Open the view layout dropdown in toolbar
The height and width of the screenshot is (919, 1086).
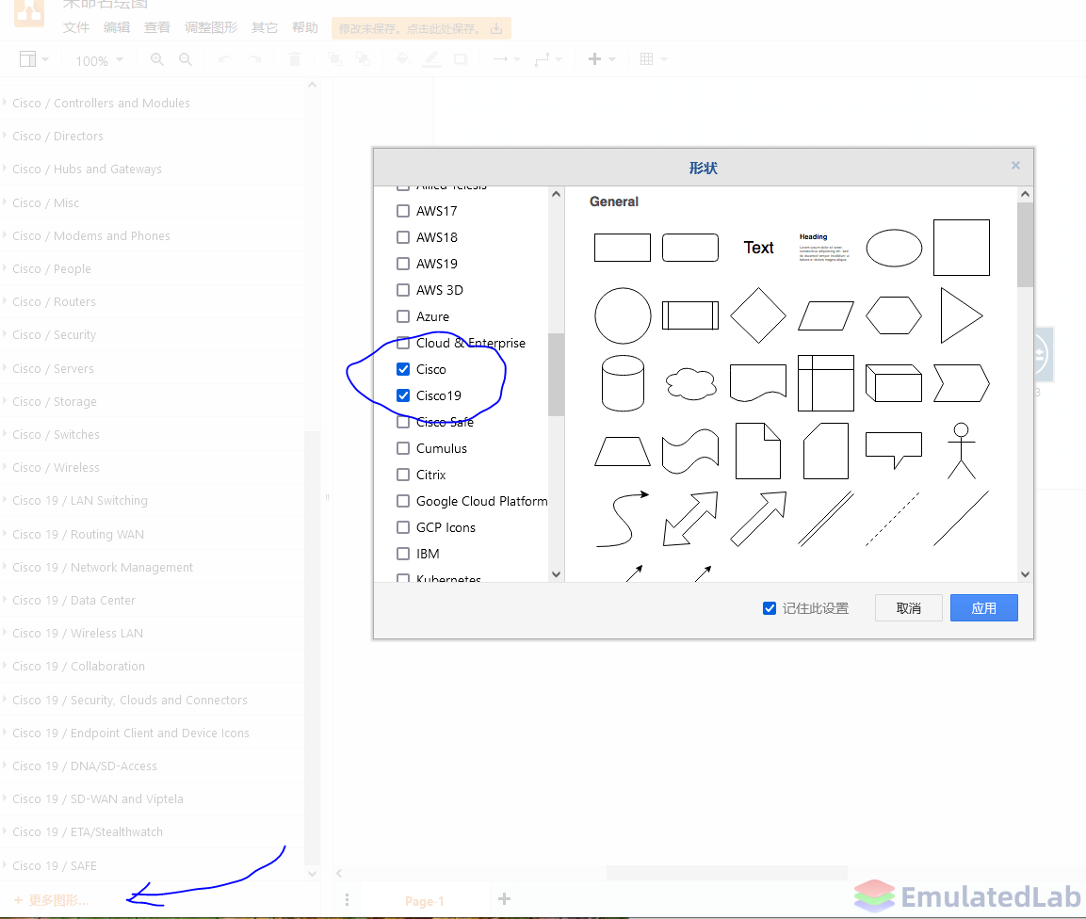(34, 59)
